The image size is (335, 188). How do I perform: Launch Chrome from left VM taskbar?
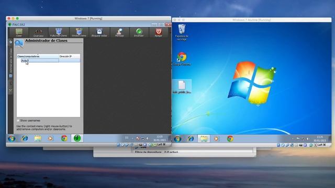click(64, 138)
